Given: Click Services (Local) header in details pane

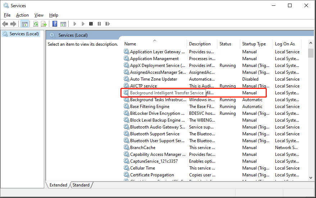Looking at the screenshot, I should (x=73, y=35).
